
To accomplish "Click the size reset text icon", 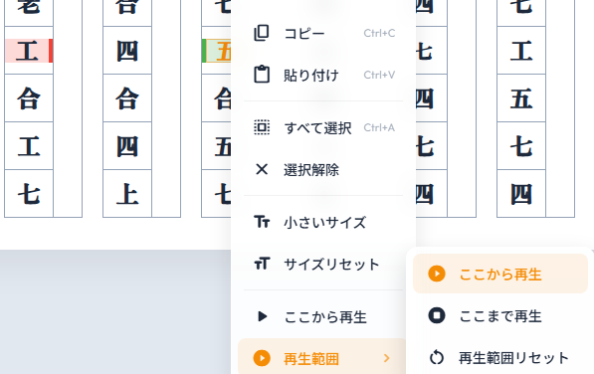I will click(262, 264).
